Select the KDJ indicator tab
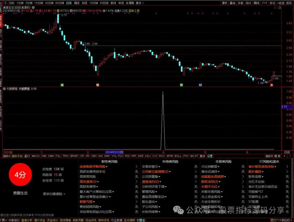The image size is (294, 222). [148, 156]
